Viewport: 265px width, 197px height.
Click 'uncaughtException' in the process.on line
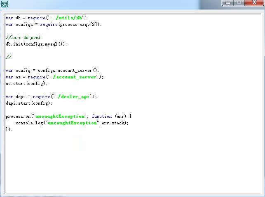click(60, 116)
